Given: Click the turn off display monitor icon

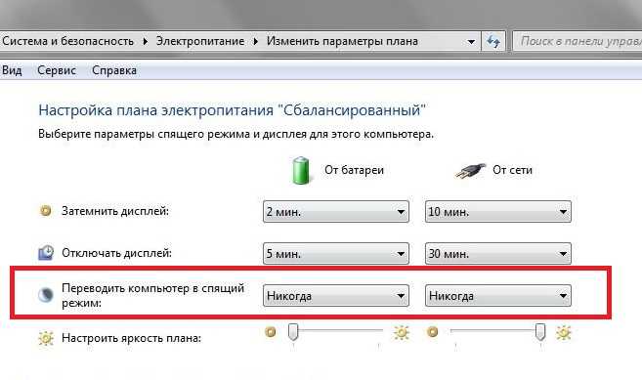Looking at the screenshot, I should click(x=46, y=253).
